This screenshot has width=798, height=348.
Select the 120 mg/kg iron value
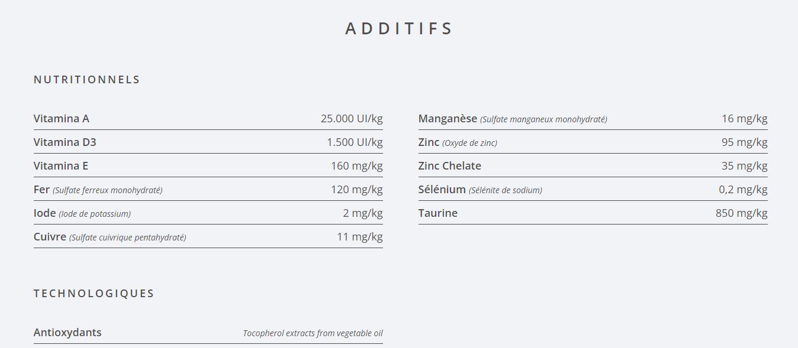[357, 189]
